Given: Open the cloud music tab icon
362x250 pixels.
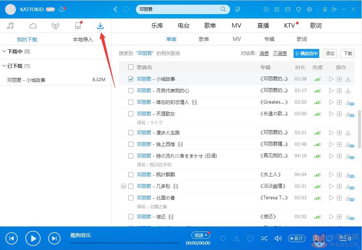Looking at the screenshot, I should click(x=33, y=26).
